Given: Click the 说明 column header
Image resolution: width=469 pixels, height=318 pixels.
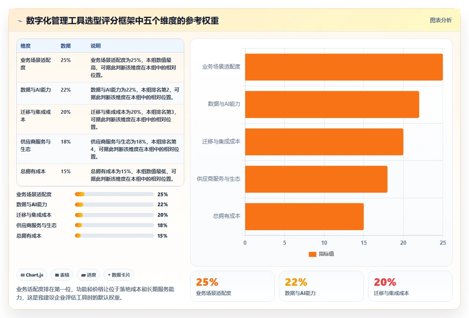Looking at the screenshot, I should point(96,46).
